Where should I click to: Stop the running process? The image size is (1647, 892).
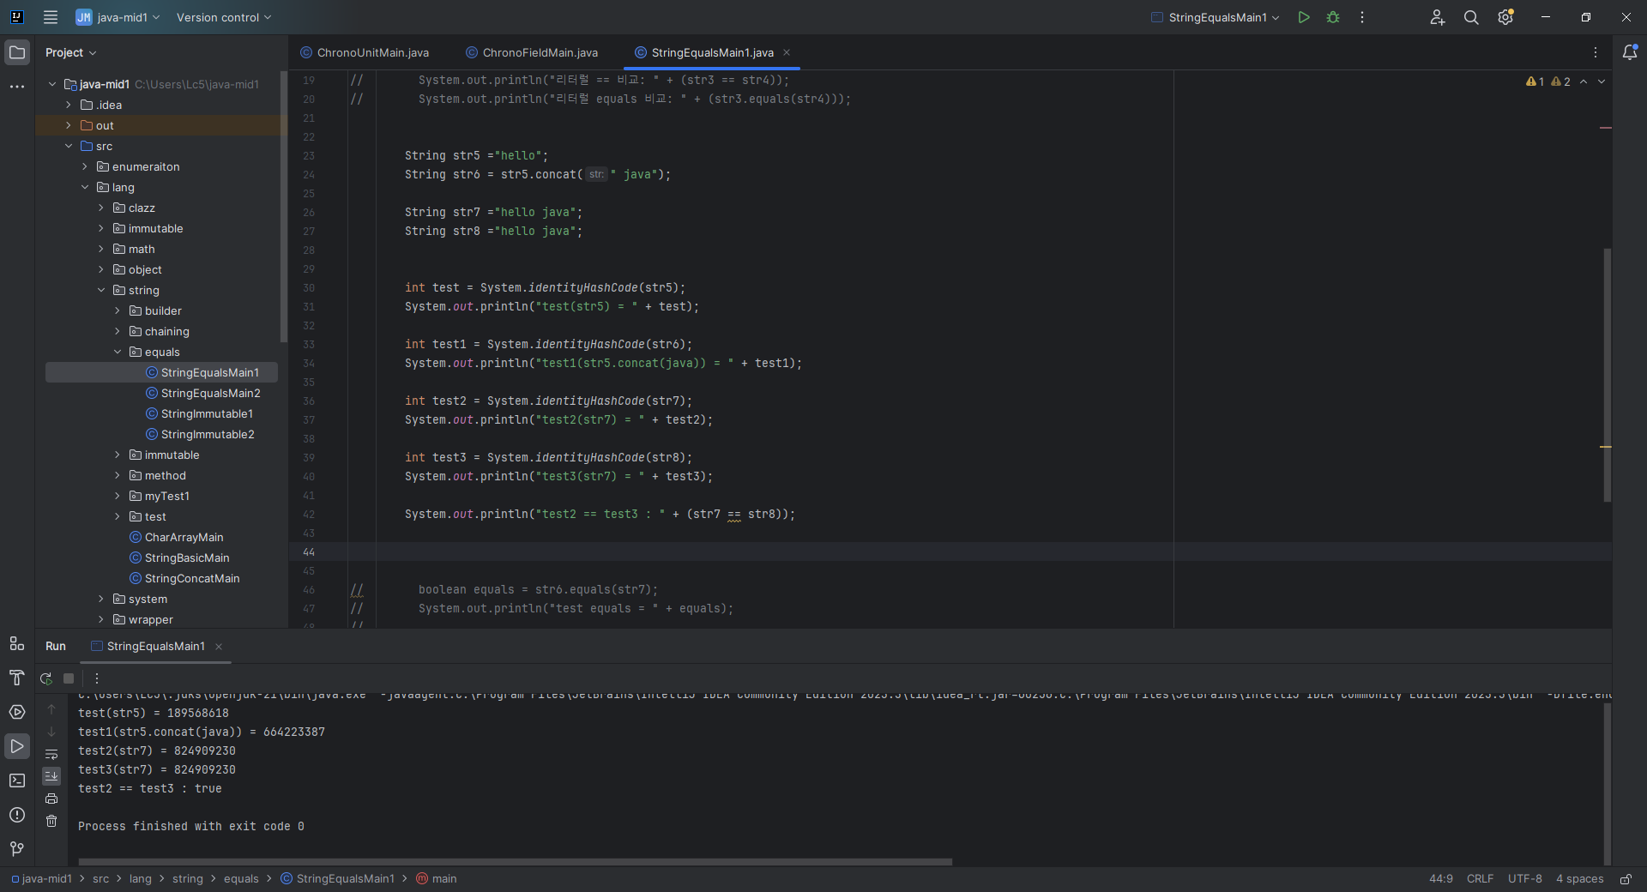tap(69, 678)
